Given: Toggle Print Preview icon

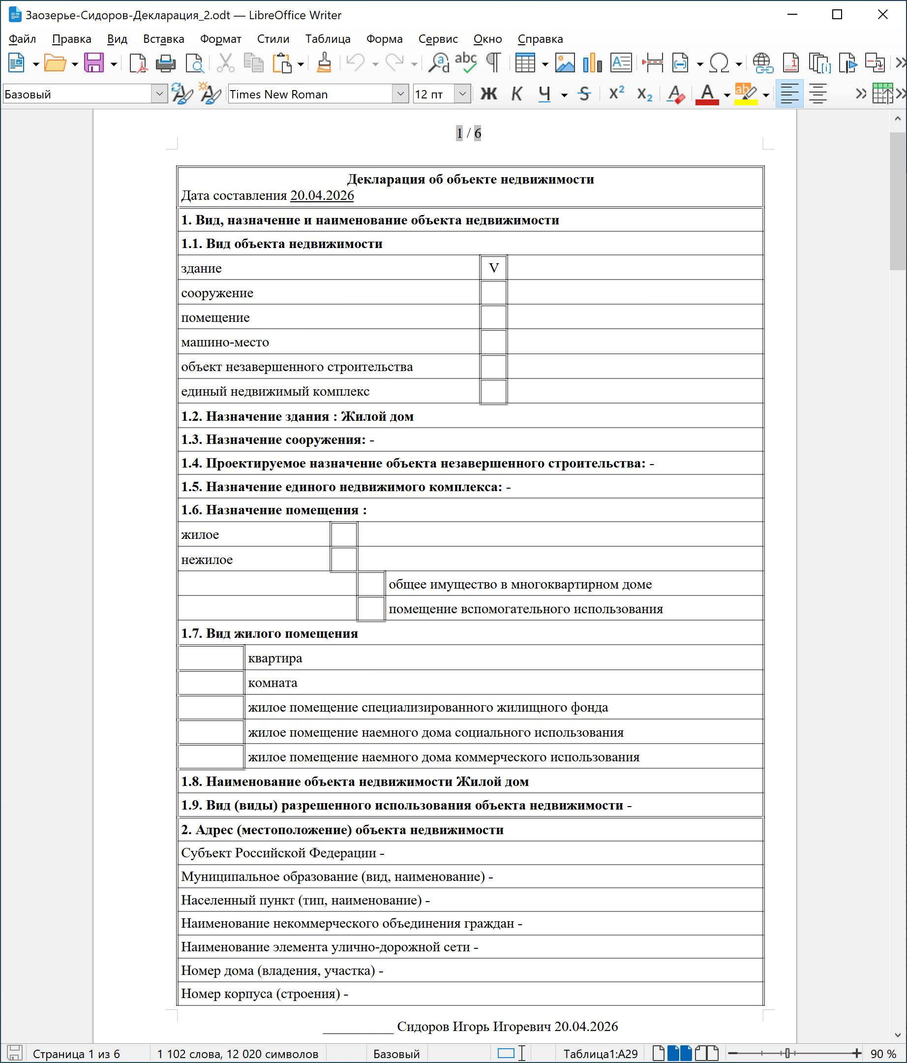Looking at the screenshot, I should click(194, 63).
